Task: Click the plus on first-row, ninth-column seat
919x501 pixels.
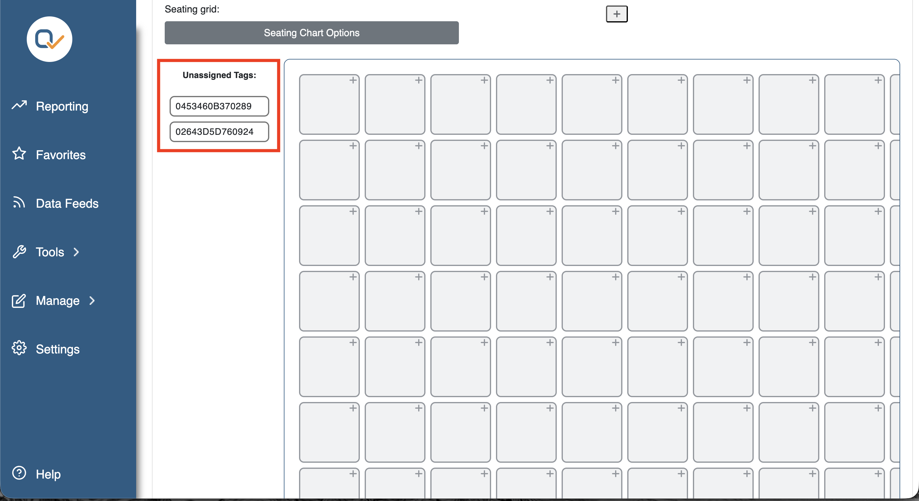Action: click(x=878, y=80)
